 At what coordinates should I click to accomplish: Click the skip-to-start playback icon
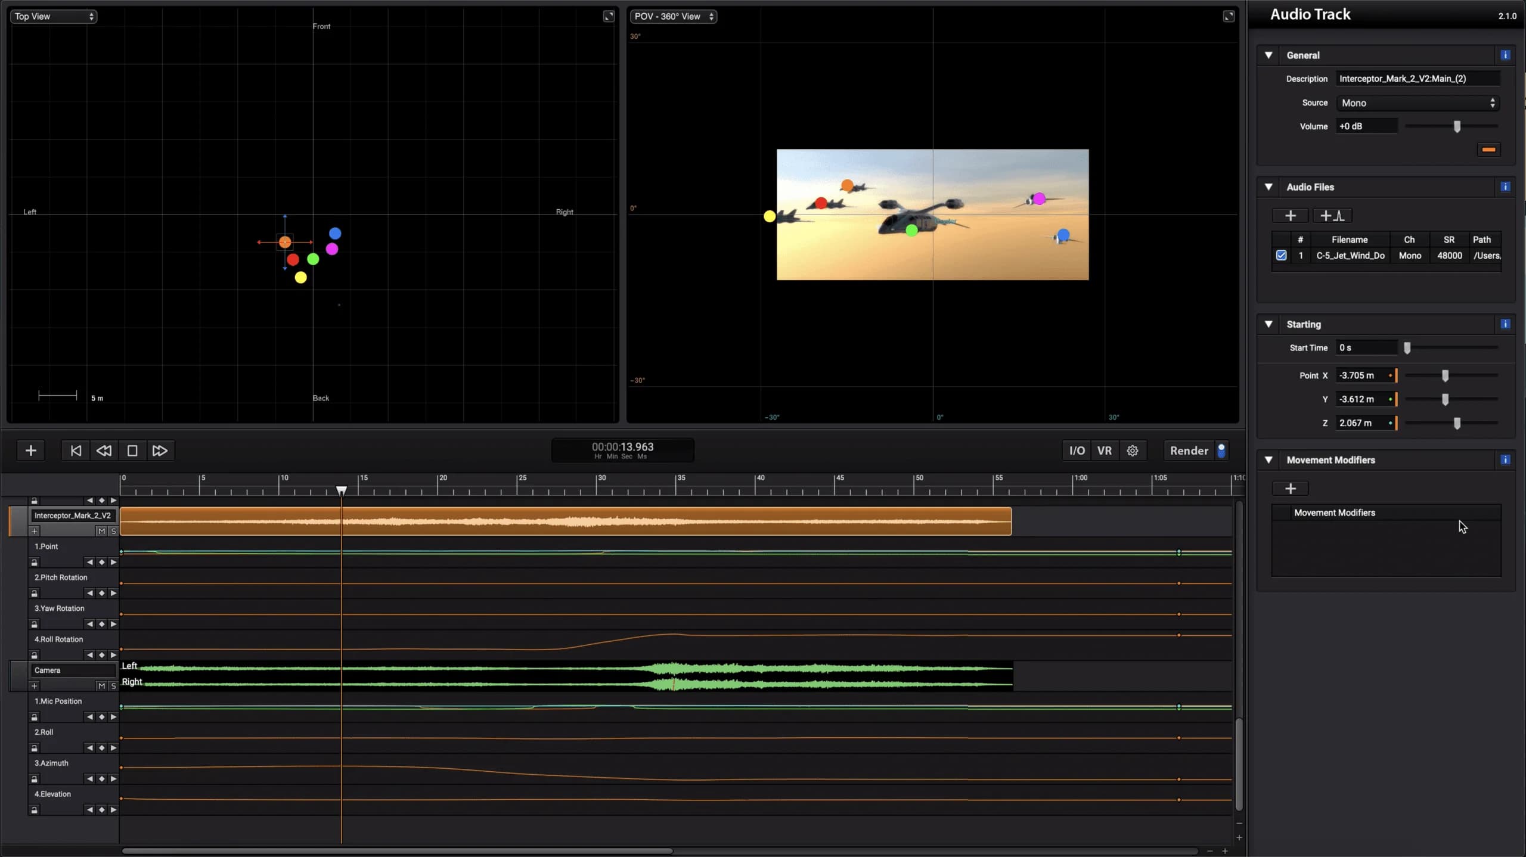pos(75,451)
